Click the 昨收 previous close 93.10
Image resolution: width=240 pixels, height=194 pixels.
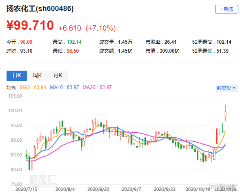[26, 51]
